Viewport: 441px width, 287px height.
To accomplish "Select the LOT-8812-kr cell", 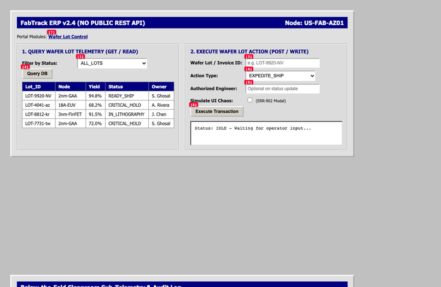I will (39, 114).
